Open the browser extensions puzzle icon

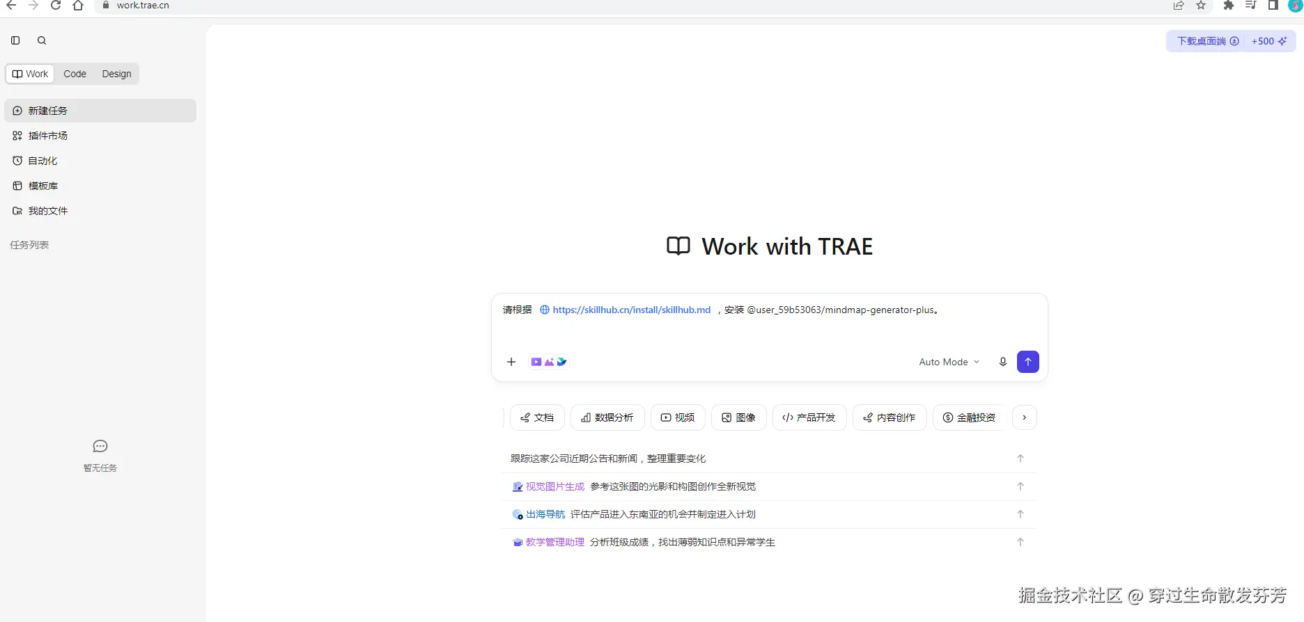coord(1228,5)
